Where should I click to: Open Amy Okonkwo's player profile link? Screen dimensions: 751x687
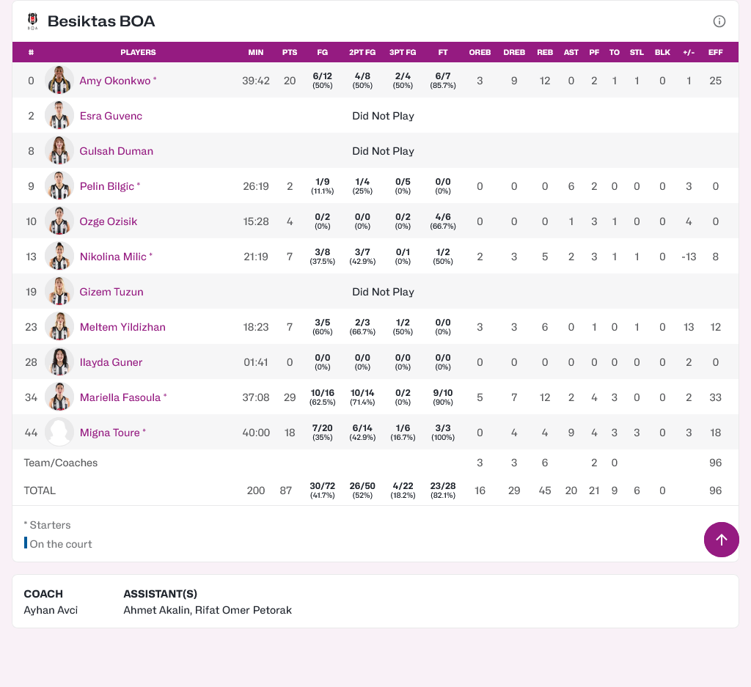114,81
